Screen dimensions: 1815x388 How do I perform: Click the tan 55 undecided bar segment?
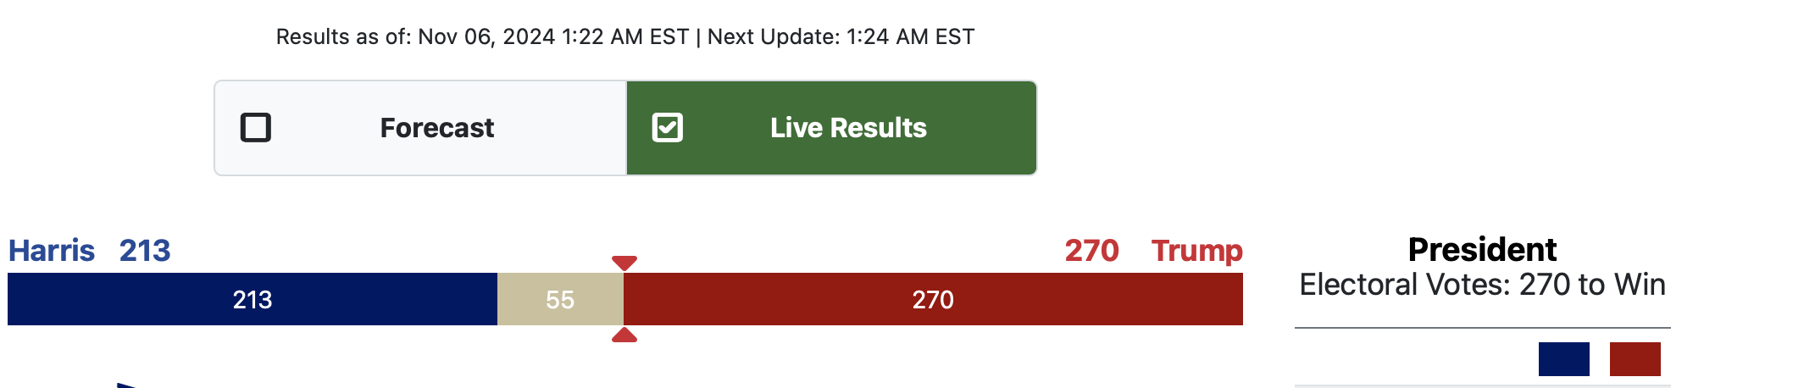coord(560,299)
